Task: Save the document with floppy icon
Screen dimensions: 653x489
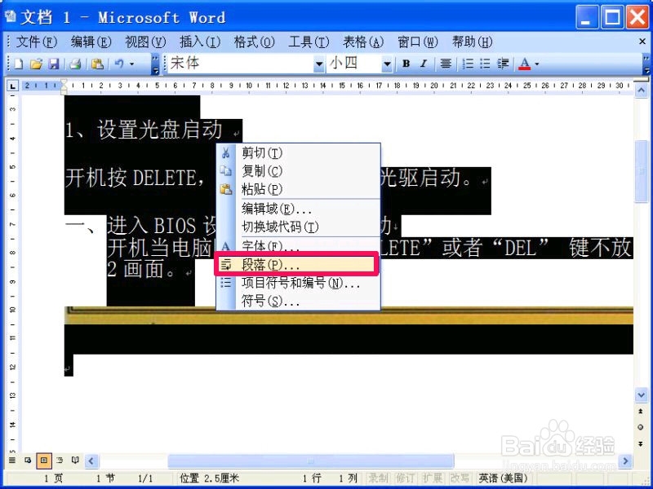Action: point(54,64)
